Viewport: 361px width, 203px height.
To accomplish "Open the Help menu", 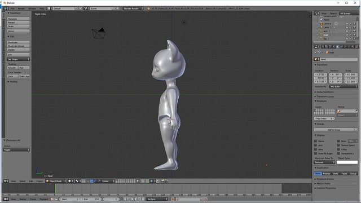I will tap(42, 8).
